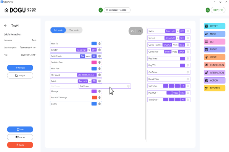229x152 pixels.
Task: Open Video dropdown in Play Multi block
Action: (176, 93)
